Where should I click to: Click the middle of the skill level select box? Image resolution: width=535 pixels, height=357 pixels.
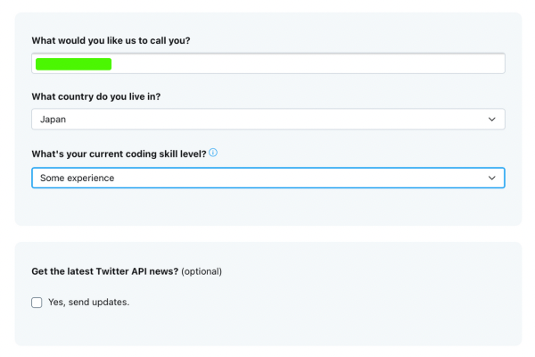[x=267, y=178]
